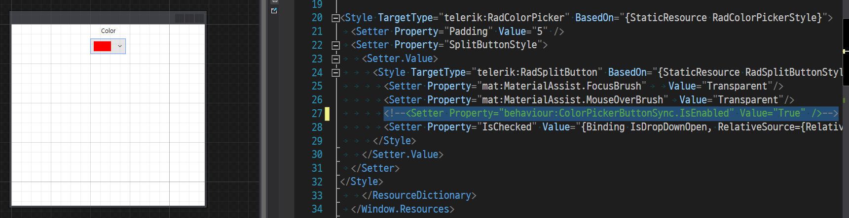Click the designer pane popout icon
Viewport: 849px width, 218px height.
[x=274, y=10]
